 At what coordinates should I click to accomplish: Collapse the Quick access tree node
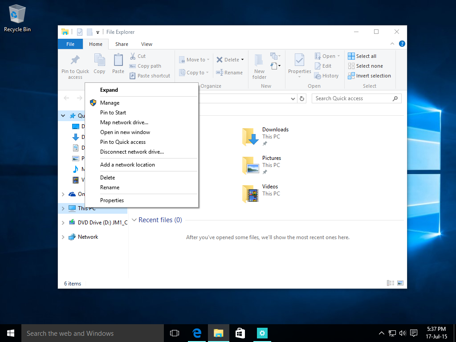pos(63,116)
